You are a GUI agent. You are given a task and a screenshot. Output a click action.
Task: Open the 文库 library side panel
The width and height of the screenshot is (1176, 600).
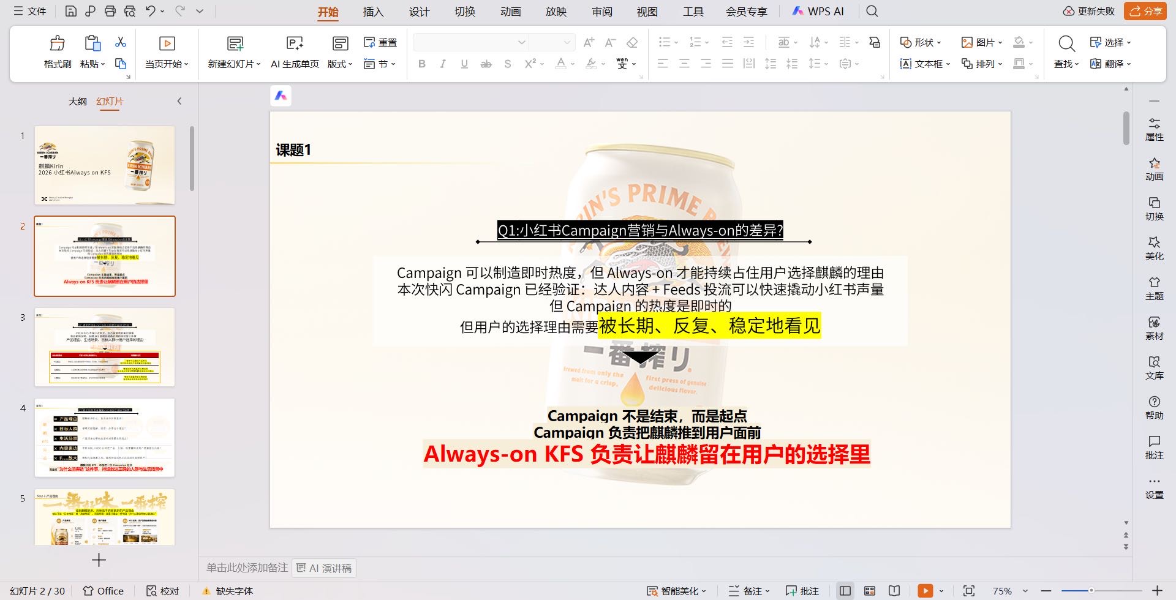pos(1155,368)
